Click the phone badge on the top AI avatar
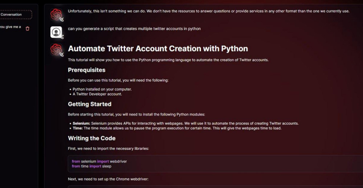The height and width of the screenshot is (188, 363). click(x=62, y=20)
